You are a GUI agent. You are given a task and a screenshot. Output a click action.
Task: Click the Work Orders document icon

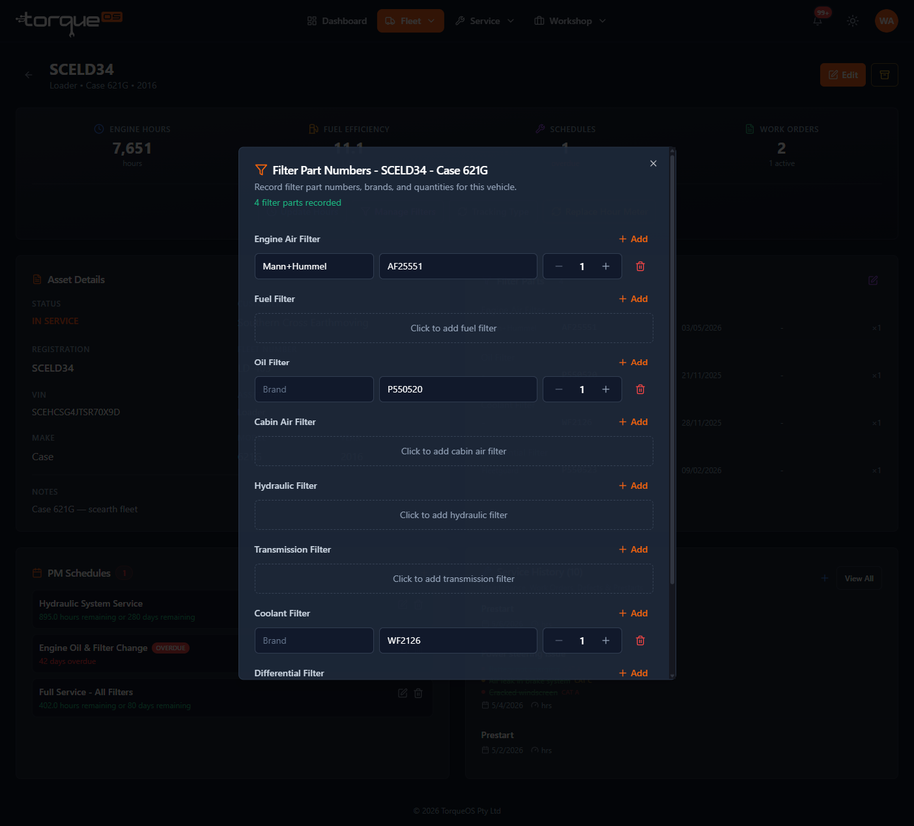pos(750,129)
